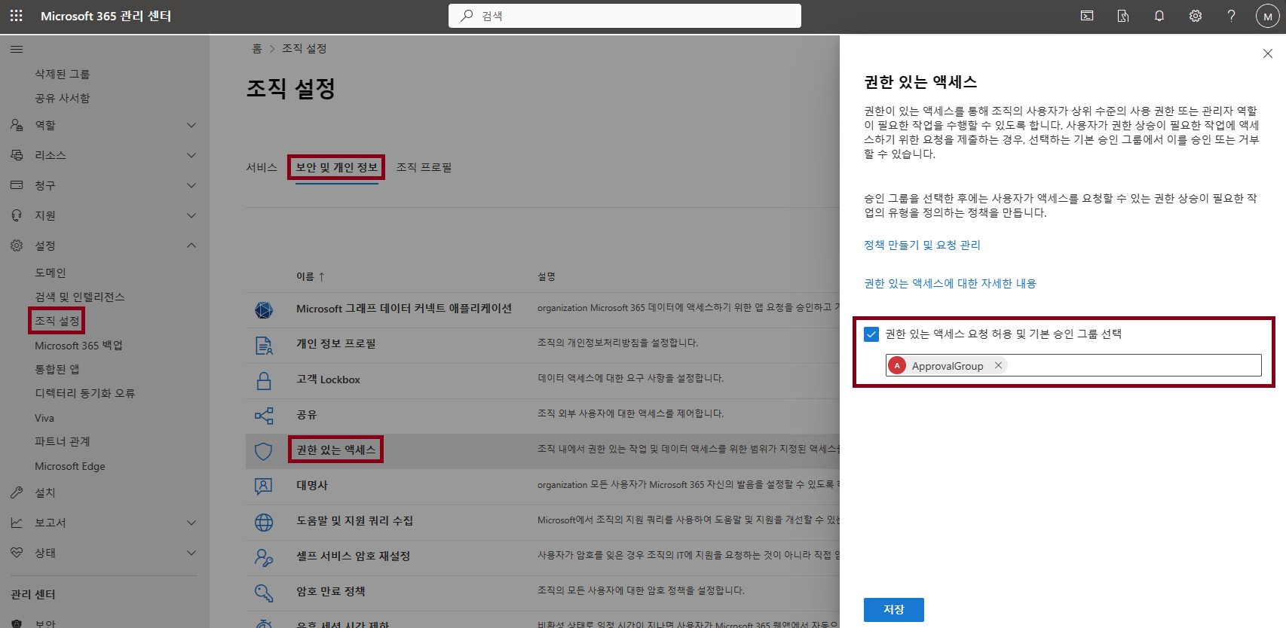Click the 검색 box in header
Viewport: 1286px width, 628px height.
(x=625, y=16)
